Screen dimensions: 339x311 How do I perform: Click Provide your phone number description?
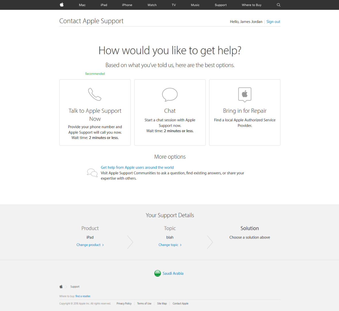coord(95,130)
